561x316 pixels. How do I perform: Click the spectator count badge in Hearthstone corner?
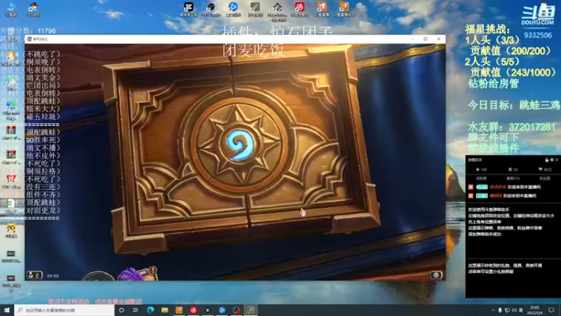click(x=34, y=275)
